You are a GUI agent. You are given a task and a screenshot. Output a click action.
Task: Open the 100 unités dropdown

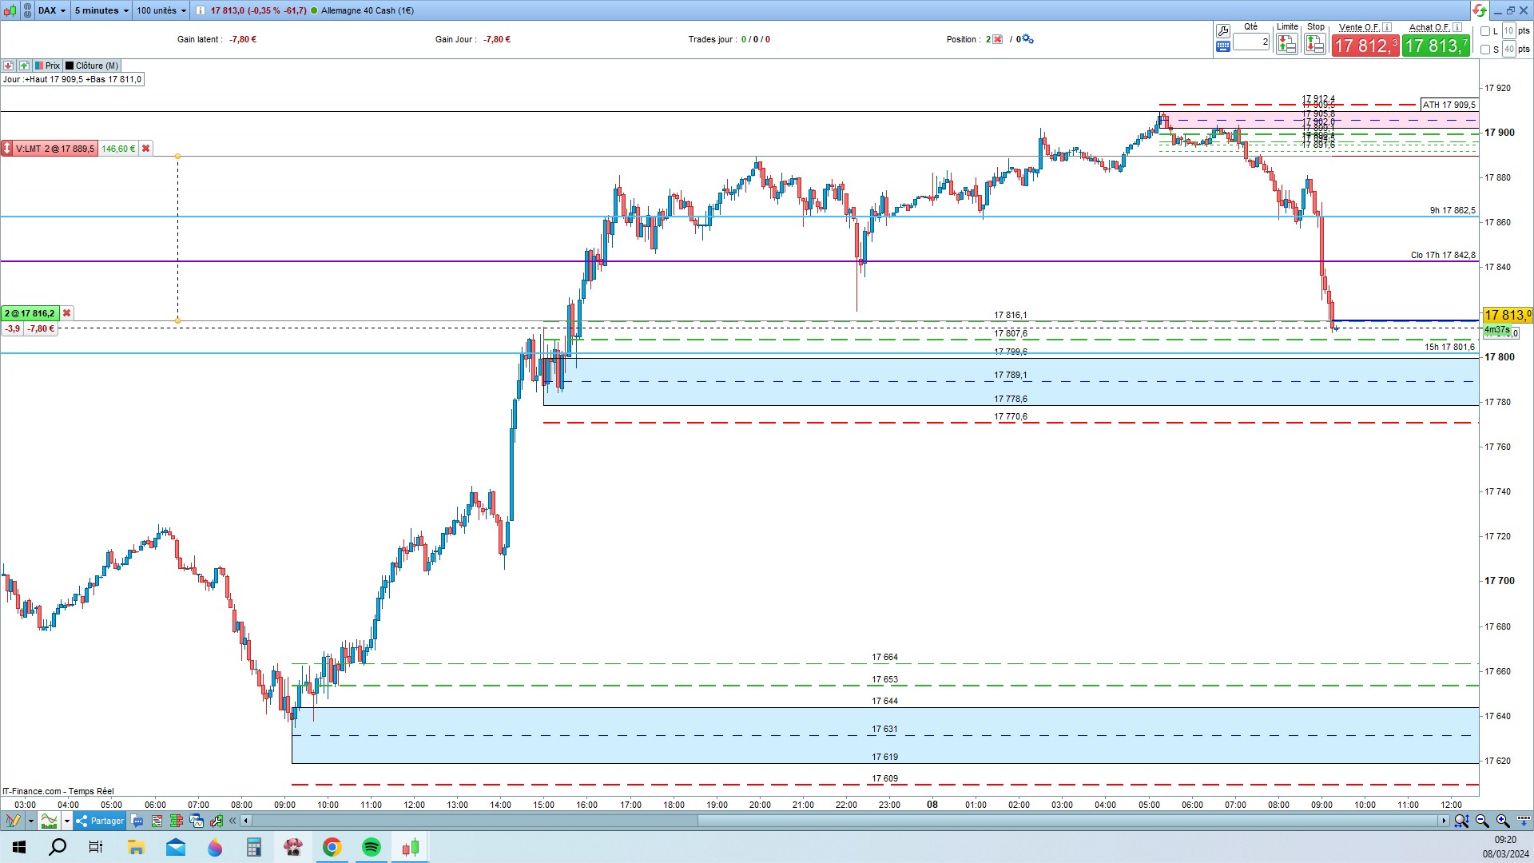pyautogui.click(x=161, y=10)
